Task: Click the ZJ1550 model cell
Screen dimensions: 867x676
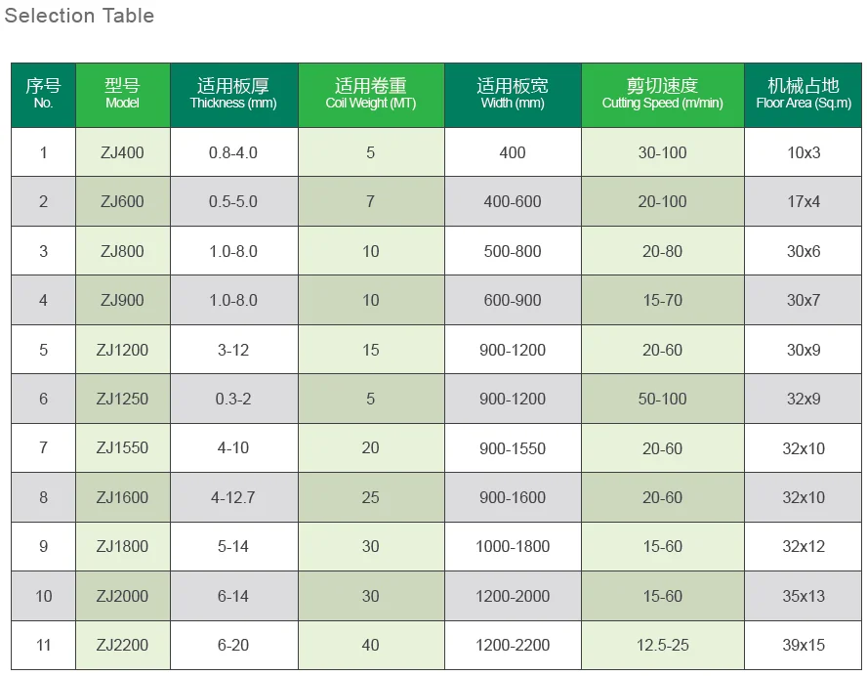Action: tap(122, 448)
